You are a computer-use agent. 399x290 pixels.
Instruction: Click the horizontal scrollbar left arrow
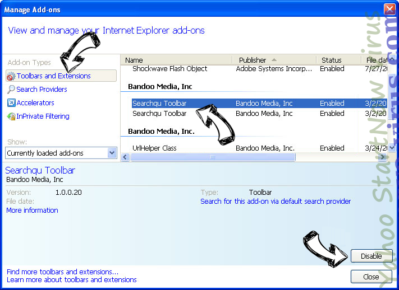pos(125,157)
